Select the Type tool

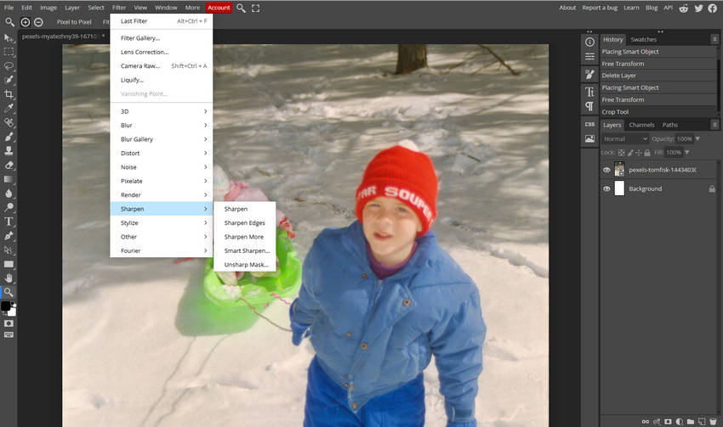[x=9, y=222]
